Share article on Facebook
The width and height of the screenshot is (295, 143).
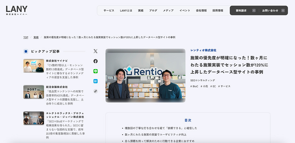point(95,61)
